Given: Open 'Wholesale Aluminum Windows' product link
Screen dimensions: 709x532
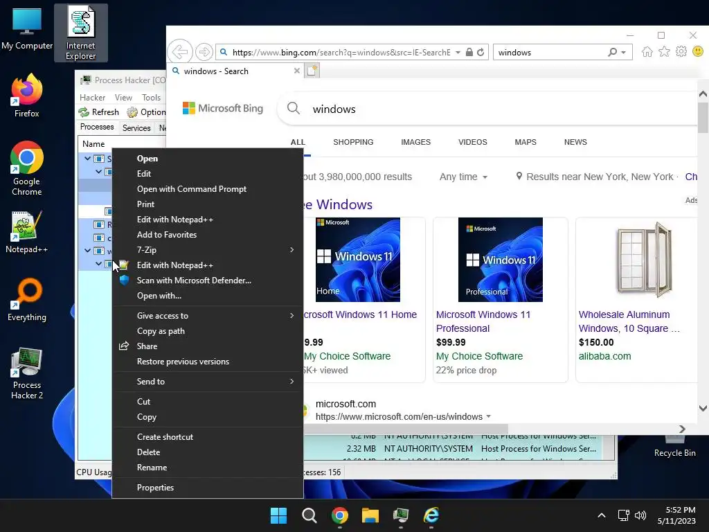Looking at the screenshot, I should pyautogui.click(x=629, y=321).
